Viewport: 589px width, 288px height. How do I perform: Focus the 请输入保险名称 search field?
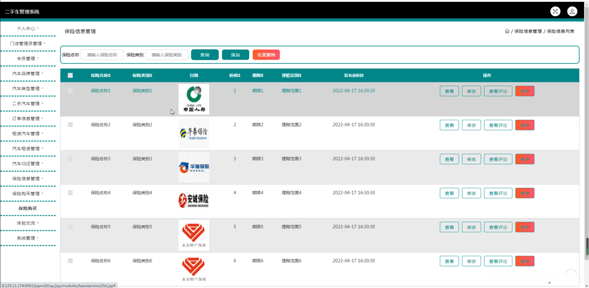(x=102, y=55)
